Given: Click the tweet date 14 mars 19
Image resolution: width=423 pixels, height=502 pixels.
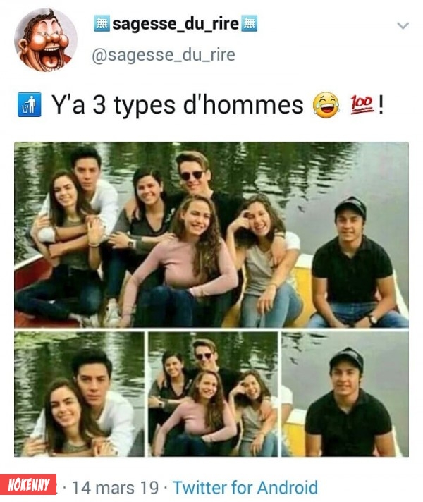Looking at the screenshot, I should coord(116,488).
